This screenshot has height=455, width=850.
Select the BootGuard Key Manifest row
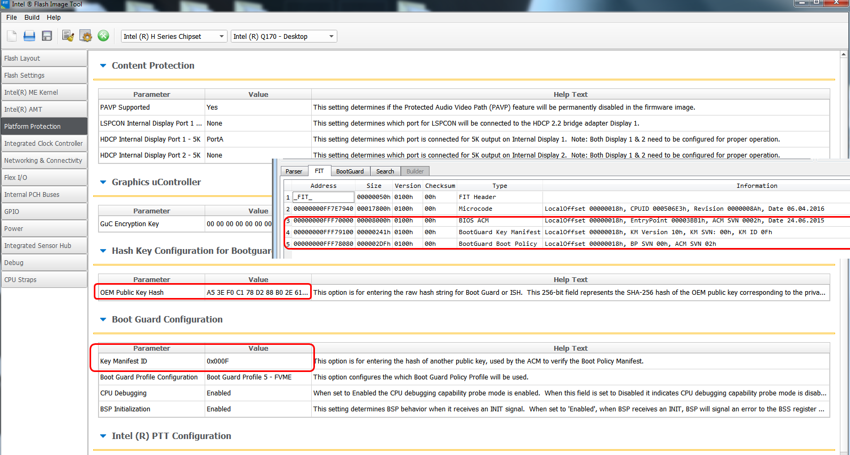coord(568,232)
